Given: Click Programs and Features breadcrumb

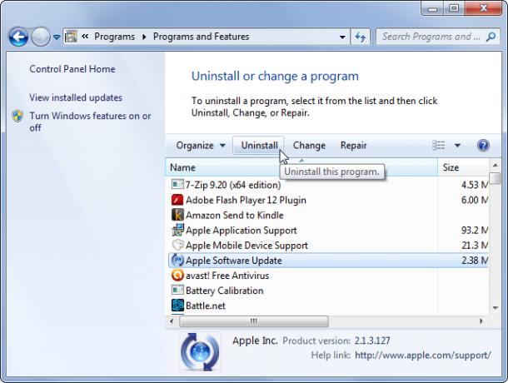Looking at the screenshot, I should pyautogui.click(x=201, y=37).
